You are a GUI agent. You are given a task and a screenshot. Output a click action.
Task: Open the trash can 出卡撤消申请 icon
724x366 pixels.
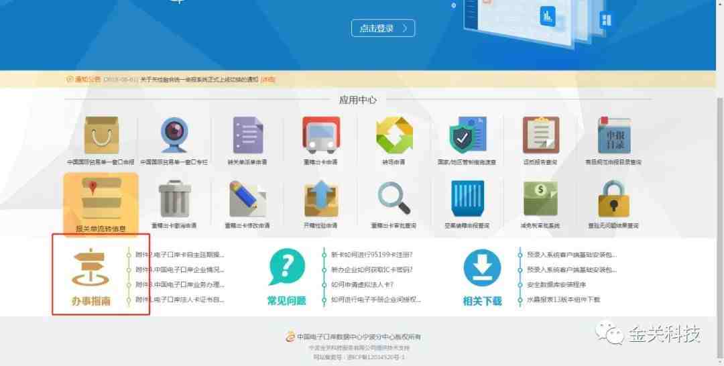pyautogui.click(x=174, y=200)
